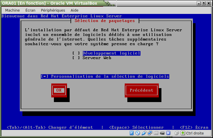Go back with the Précédent button
Screen dimensions: 213x138
[x=142, y=90]
